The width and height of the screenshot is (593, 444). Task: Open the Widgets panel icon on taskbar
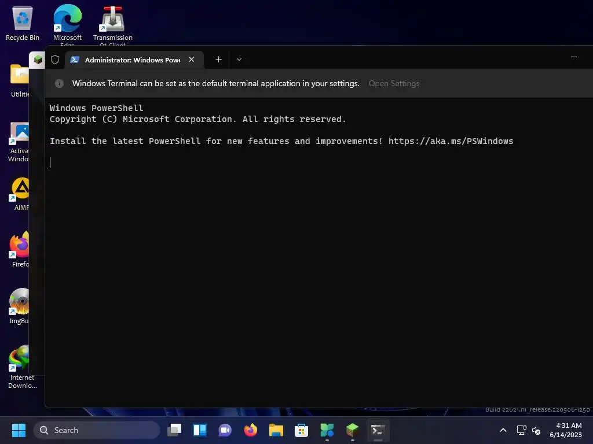200,430
